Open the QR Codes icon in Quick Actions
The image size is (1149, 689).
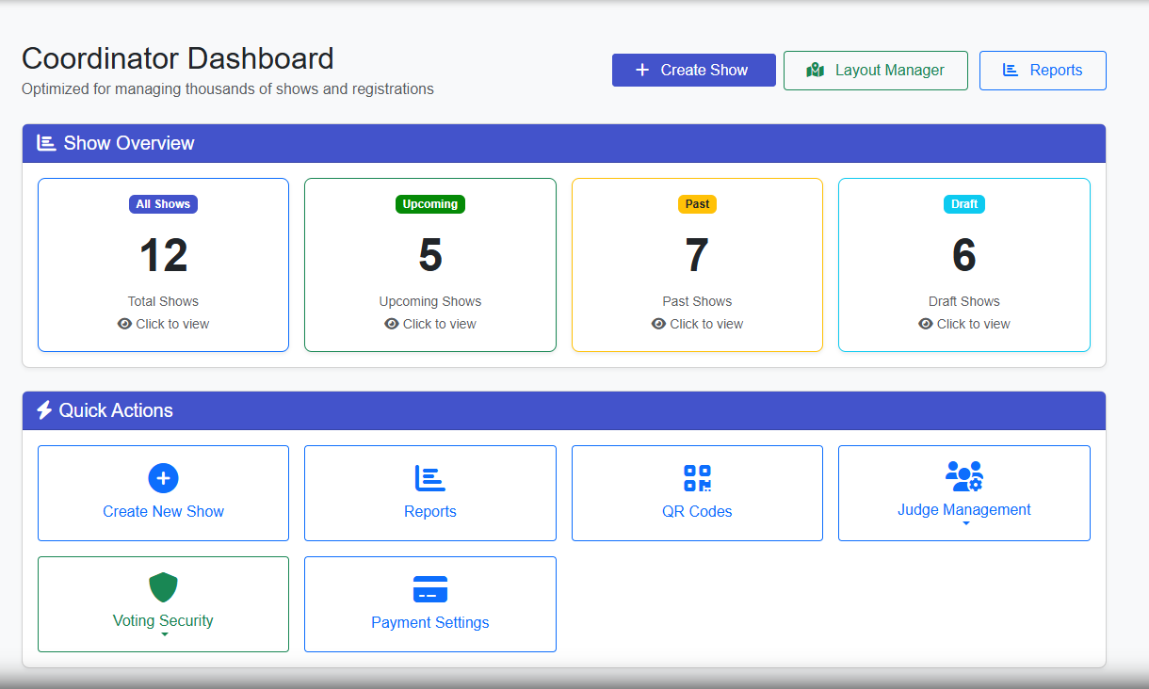coord(697,478)
